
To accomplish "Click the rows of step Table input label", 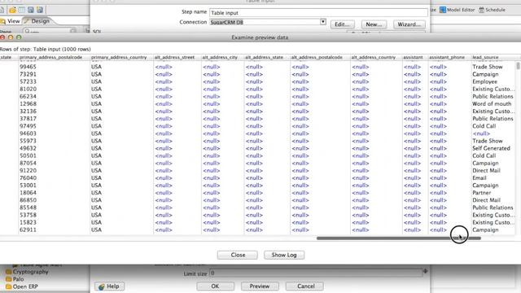I will click(x=46, y=49).
